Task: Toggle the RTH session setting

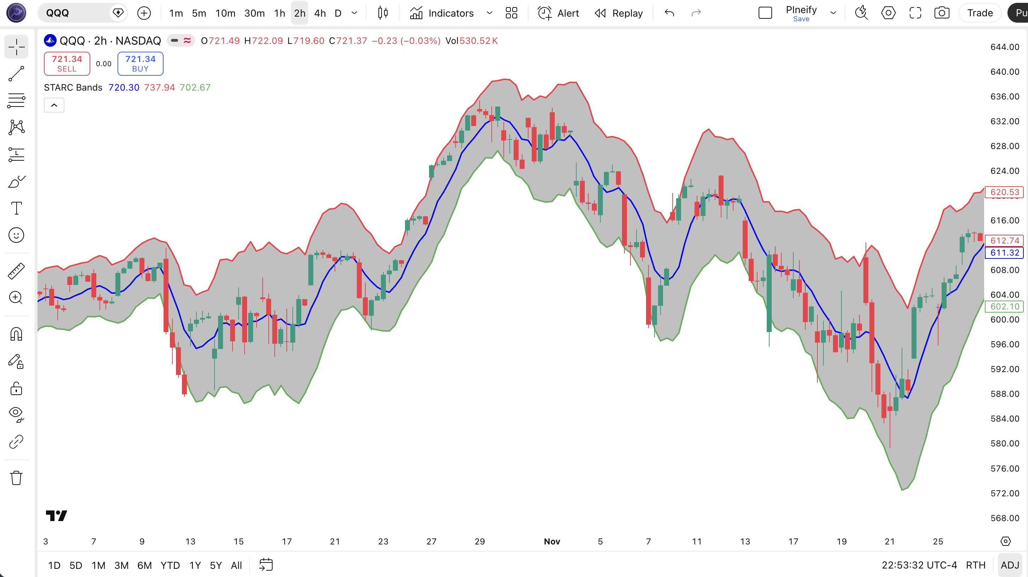Action: [x=976, y=565]
